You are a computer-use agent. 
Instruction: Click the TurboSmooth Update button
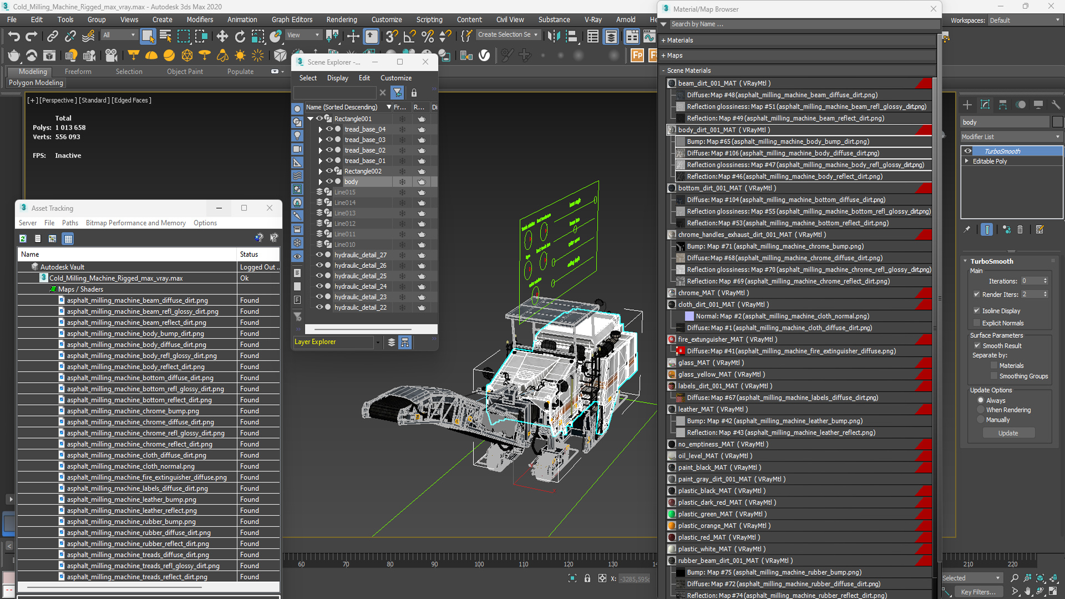click(1008, 433)
